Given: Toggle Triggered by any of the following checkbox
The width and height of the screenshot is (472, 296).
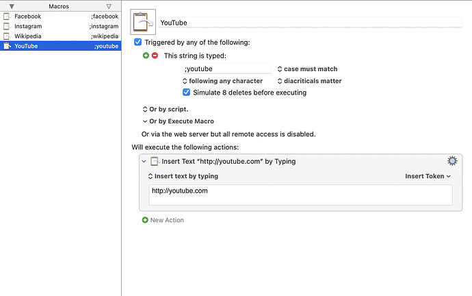Looking at the screenshot, I should (138, 42).
